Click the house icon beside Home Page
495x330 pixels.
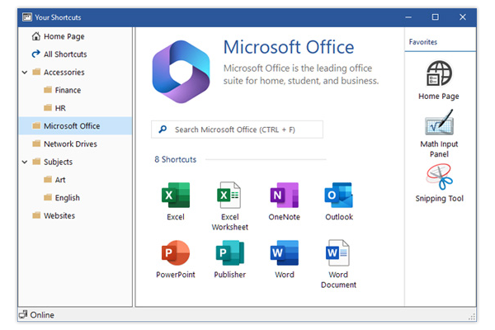(x=36, y=36)
